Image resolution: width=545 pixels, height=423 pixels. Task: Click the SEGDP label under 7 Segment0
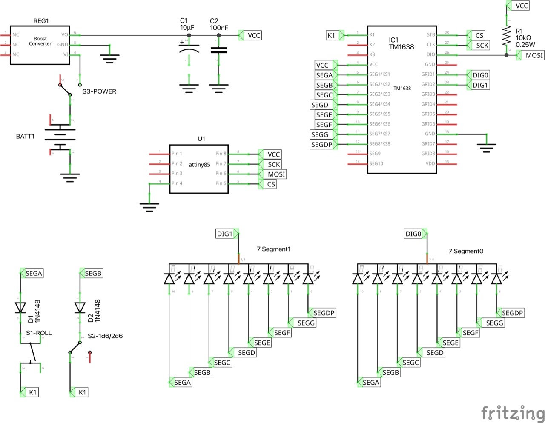(x=511, y=313)
